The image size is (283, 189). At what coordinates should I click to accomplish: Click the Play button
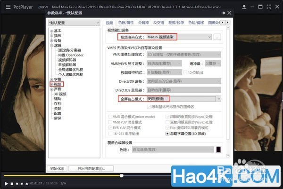click(x=6, y=184)
